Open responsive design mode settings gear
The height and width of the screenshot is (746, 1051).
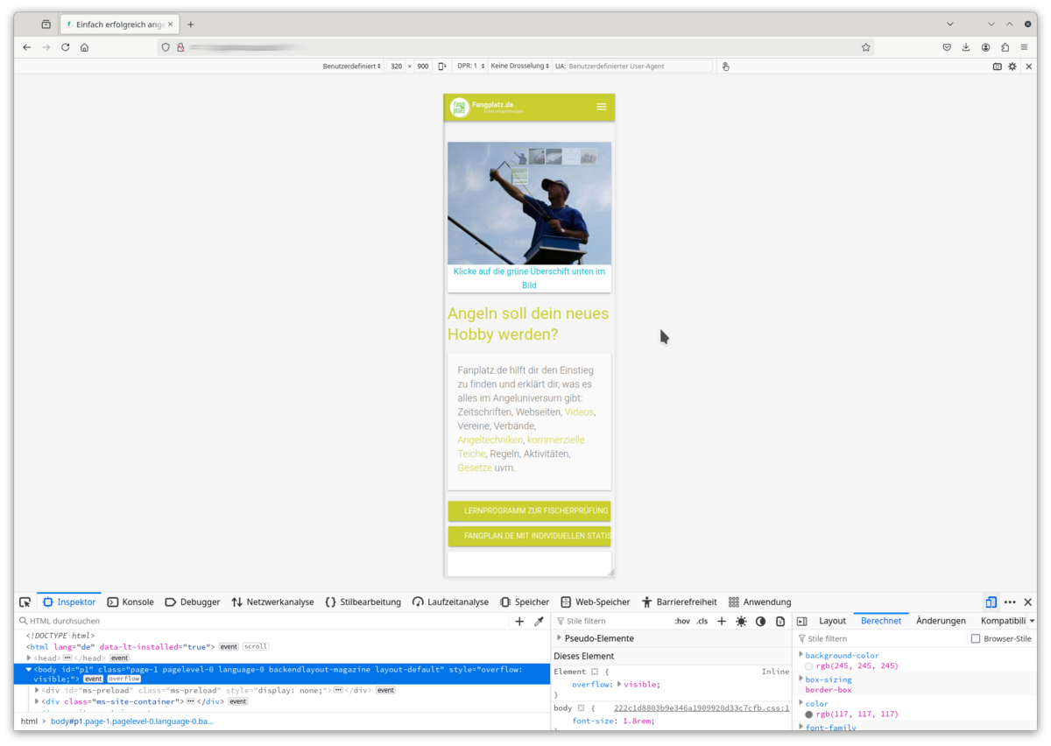click(1012, 67)
